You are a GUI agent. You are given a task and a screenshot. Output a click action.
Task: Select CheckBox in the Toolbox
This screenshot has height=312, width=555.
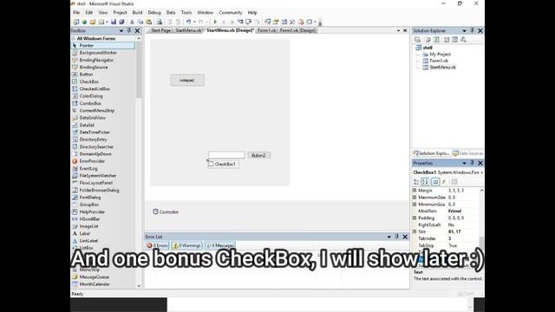pyautogui.click(x=88, y=81)
